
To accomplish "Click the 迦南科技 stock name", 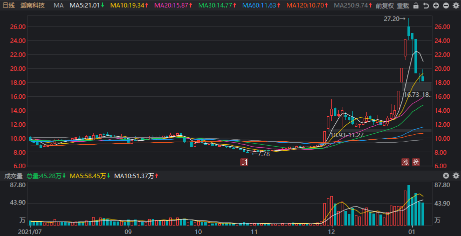I will [33, 5].
